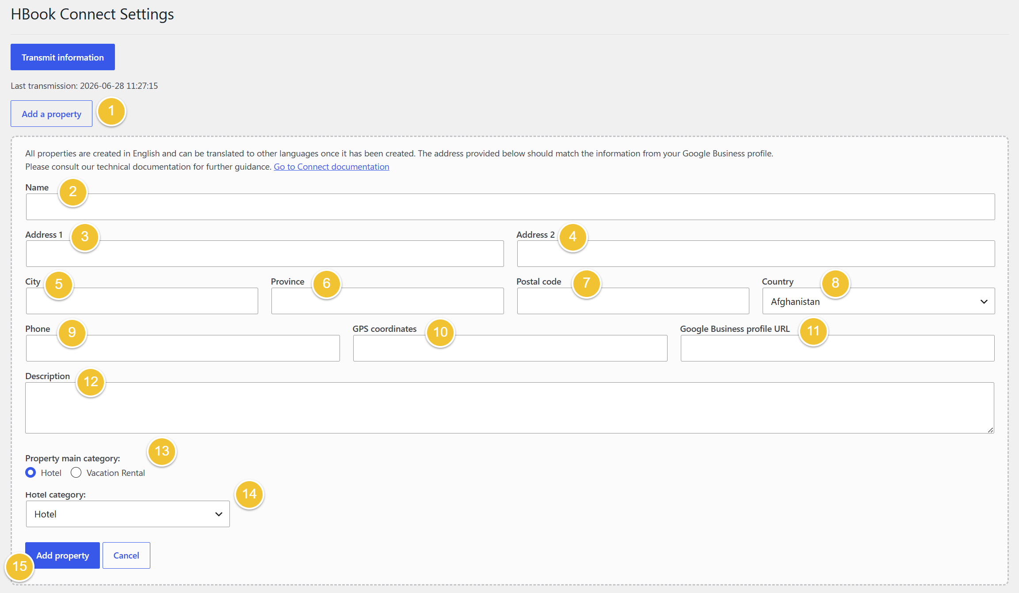Open the Country dropdown showing Afghanistan
The width and height of the screenshot is (1019, 593).
878,301
